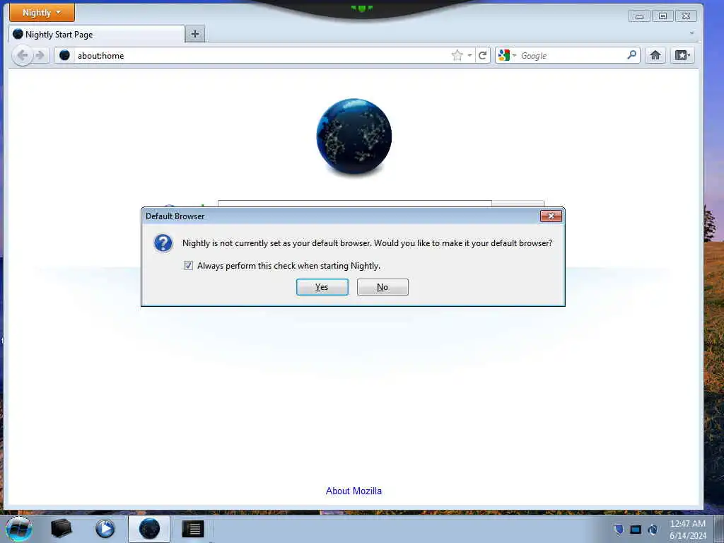Open the Google search engine selector dropdown
This screenshot has width=724, height=543.
point(507,55)
